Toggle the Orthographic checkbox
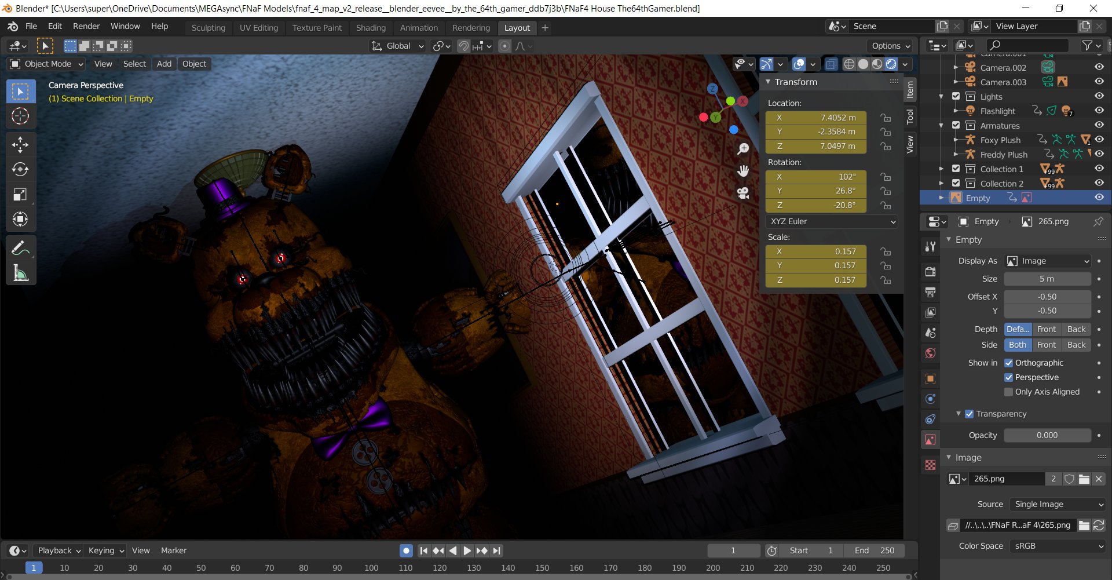This screenshot has width=1112, height=580. coord(1008,363)
